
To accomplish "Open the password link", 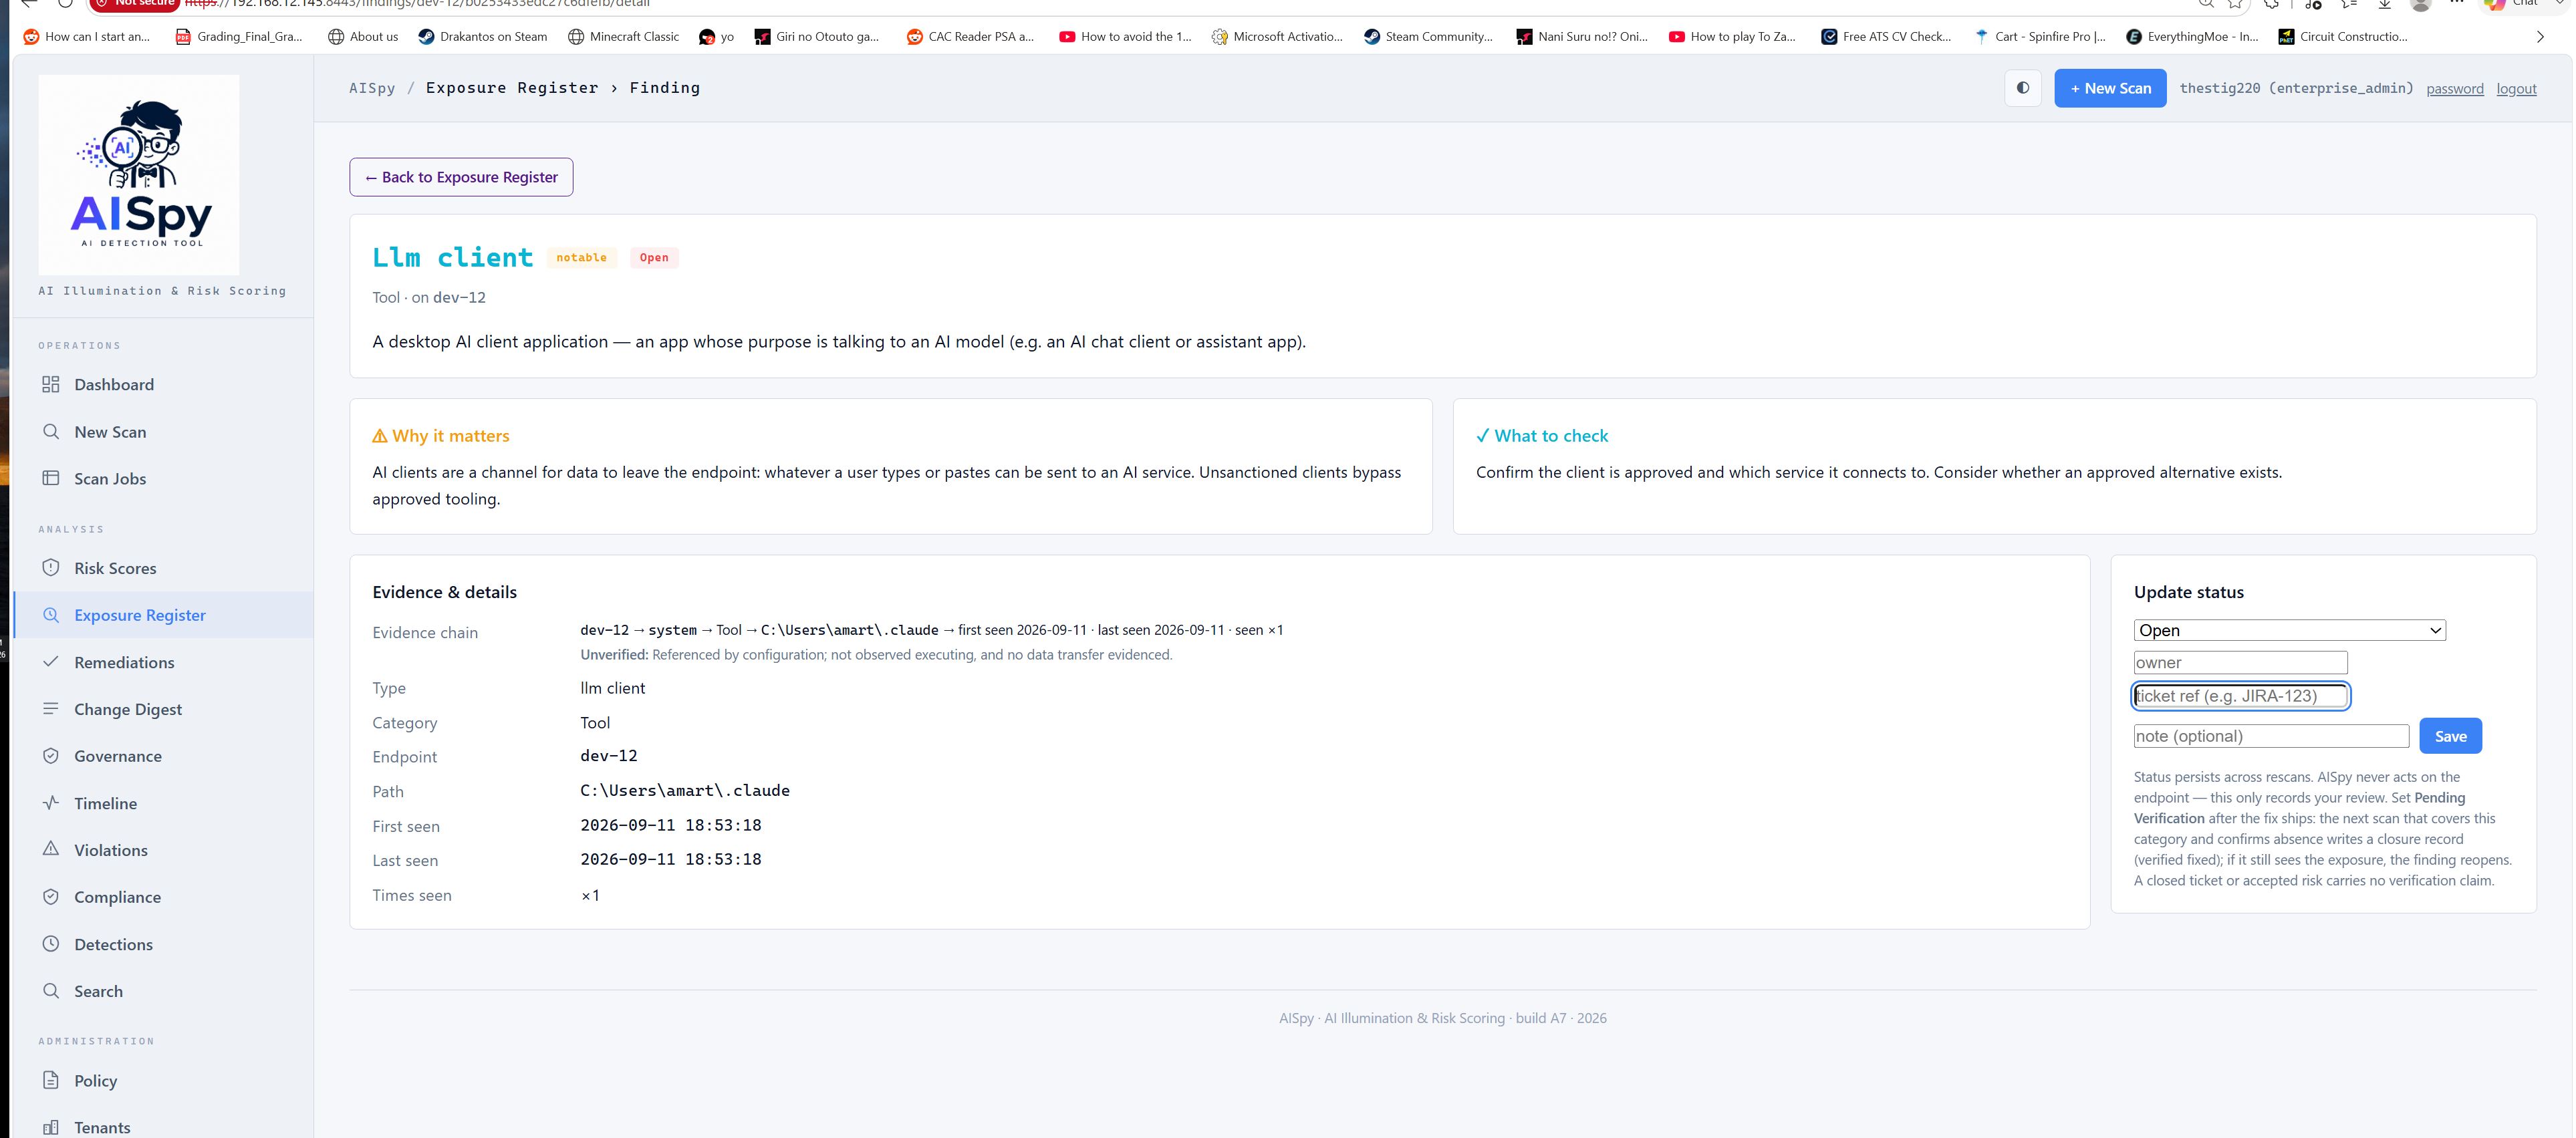I will 2454,88.
